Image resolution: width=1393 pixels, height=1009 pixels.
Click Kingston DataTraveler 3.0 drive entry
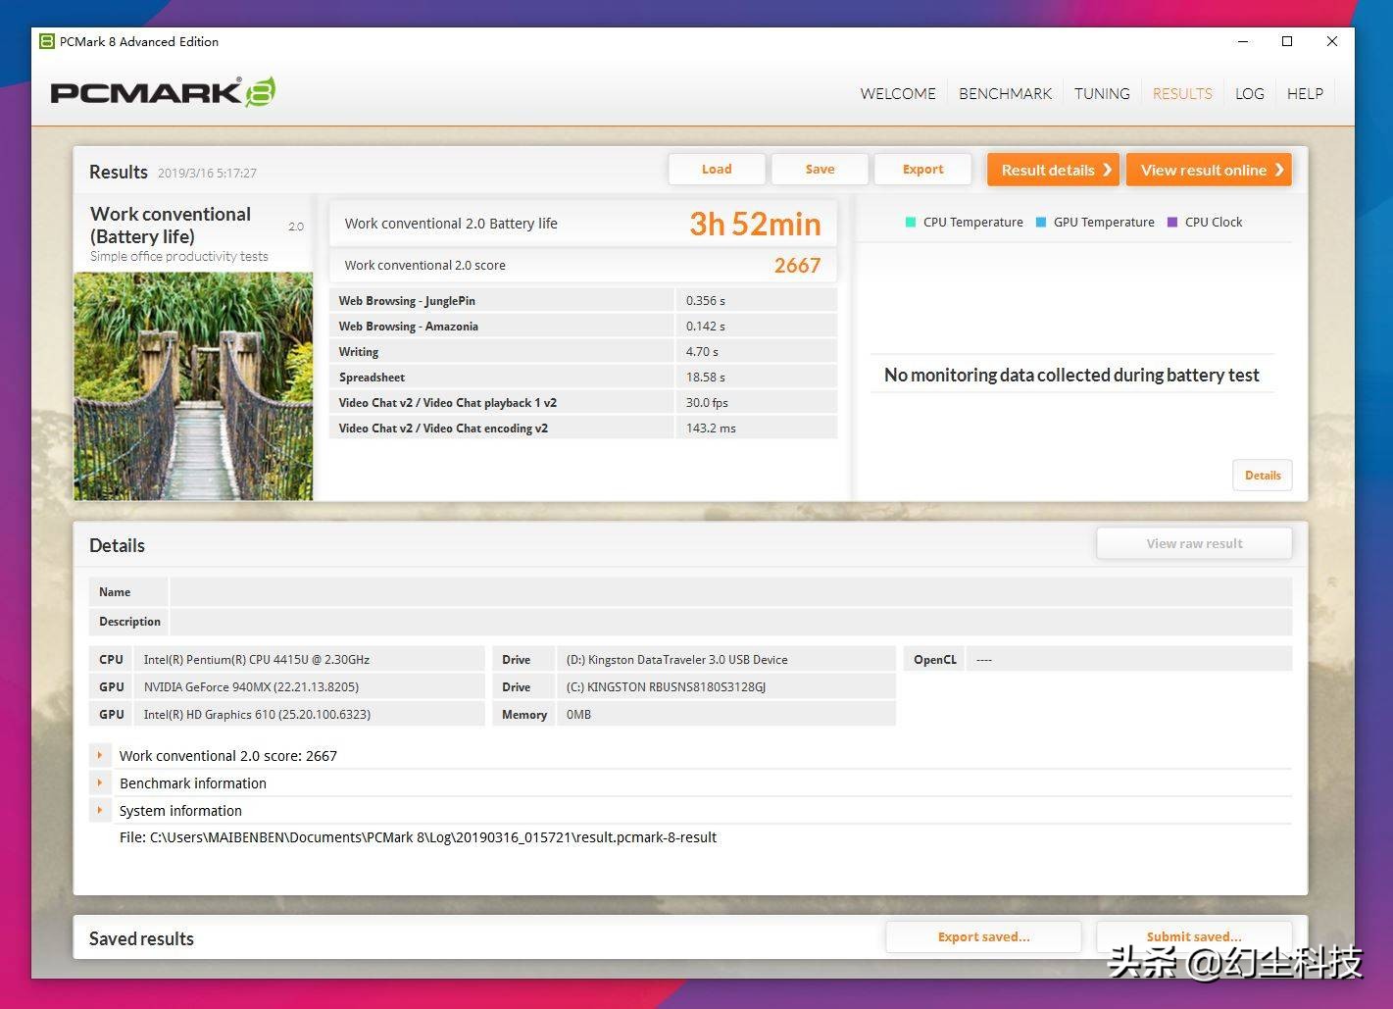tap(676, 659)
